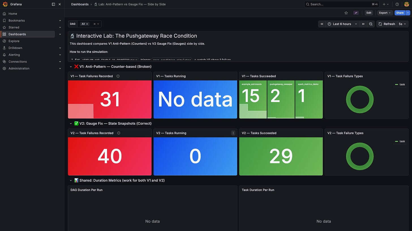Open the Last 6 hours time picker

click(x=342, y=24)
